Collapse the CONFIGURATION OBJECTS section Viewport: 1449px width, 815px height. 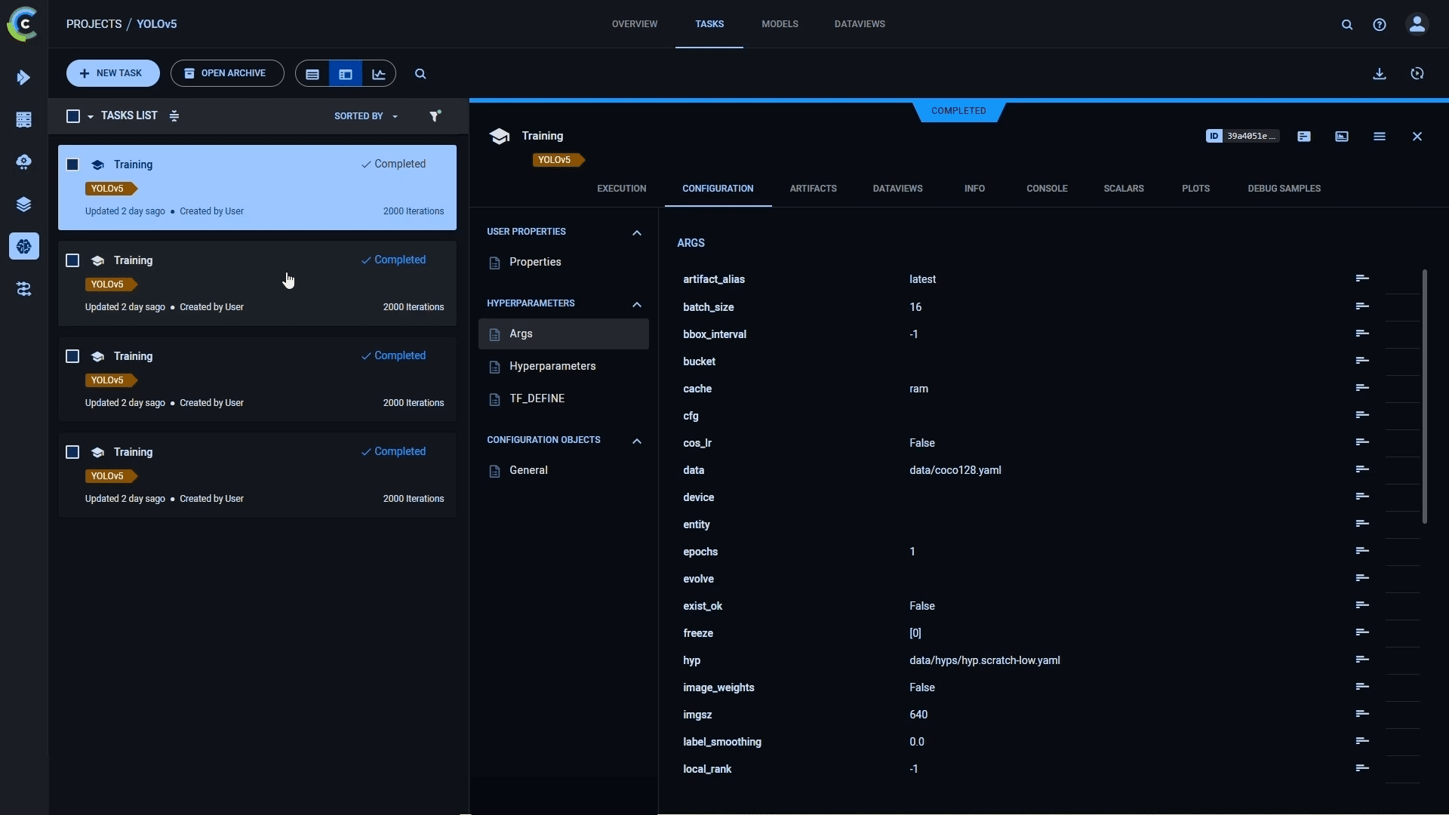(637, 439)
